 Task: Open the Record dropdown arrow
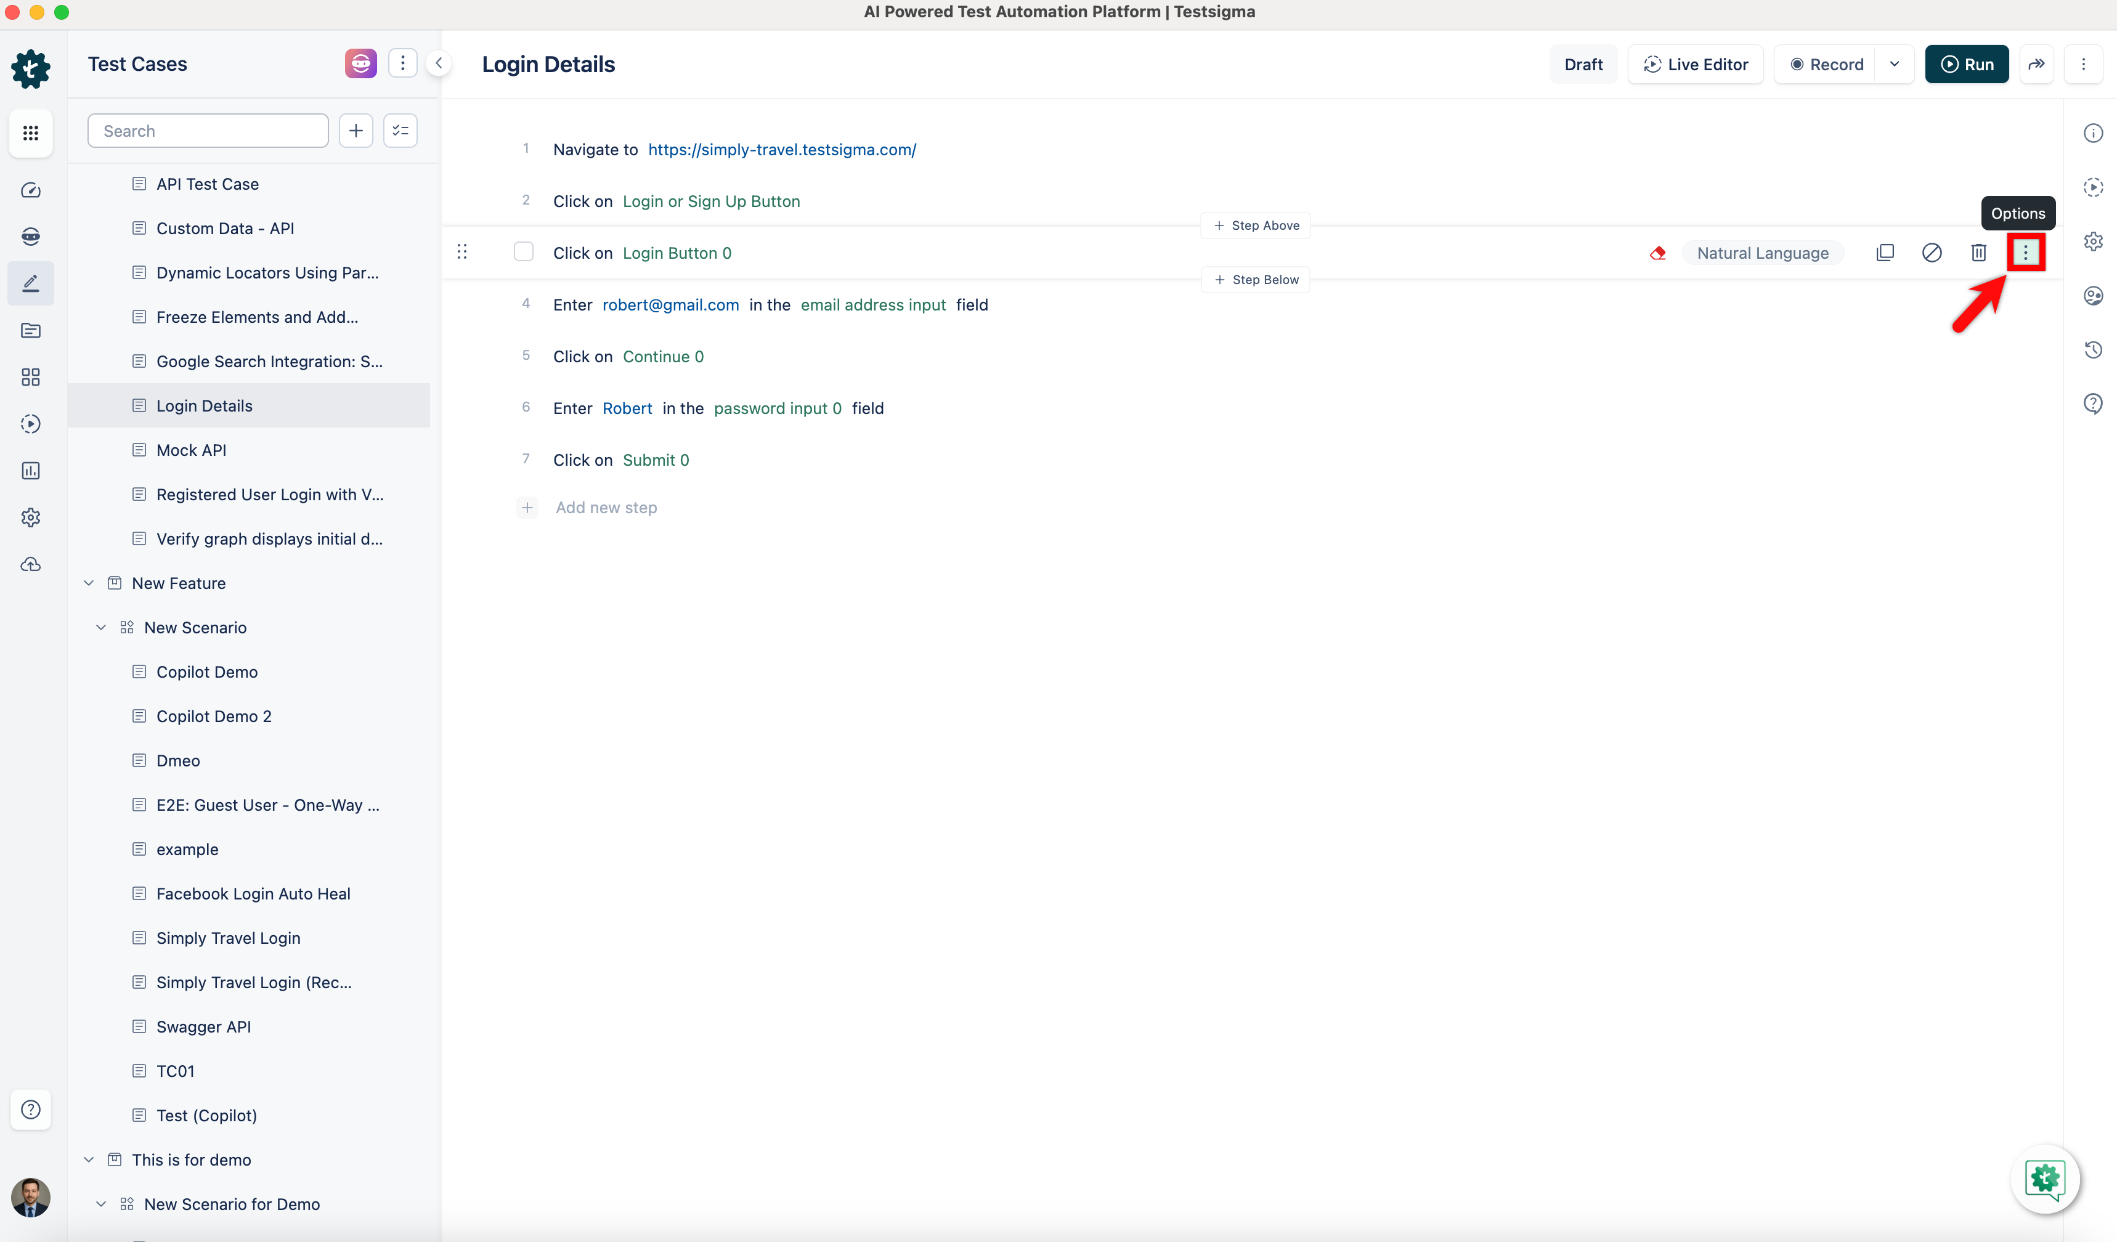click(1895, 64)
